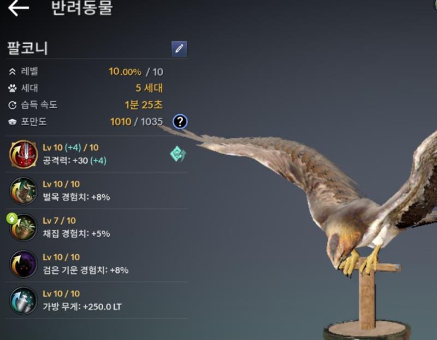This screenshot has height=340, width=437.
Task: Select the lumbering experience skill icon
Action: (x=23, y=191)
